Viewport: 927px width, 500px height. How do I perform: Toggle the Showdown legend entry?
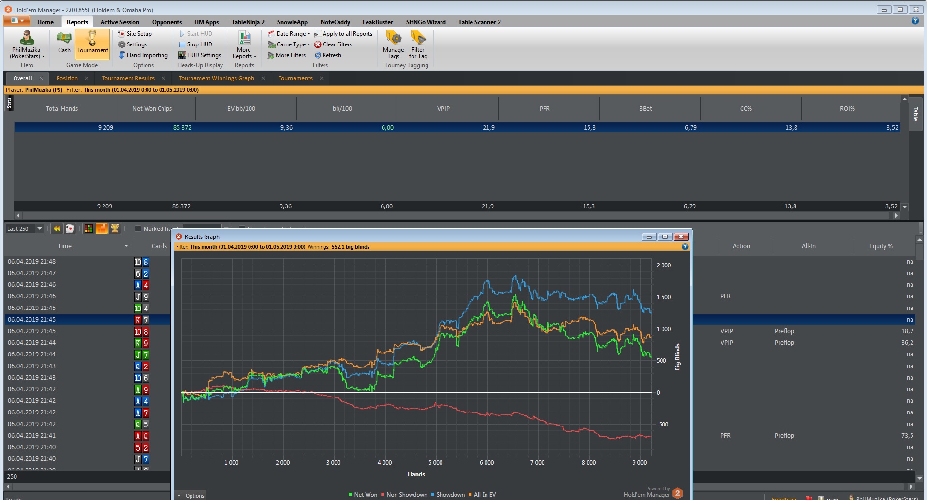(x=448, y=495)
